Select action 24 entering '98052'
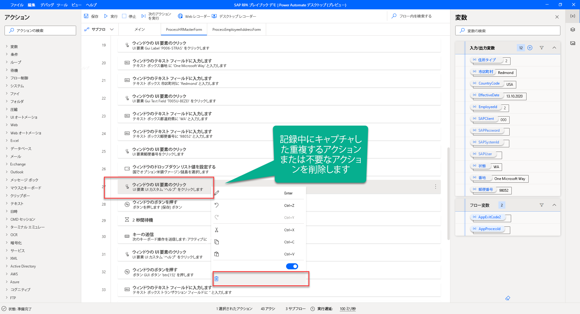Viewport: 580px width, 314px height. coord(279,134)
